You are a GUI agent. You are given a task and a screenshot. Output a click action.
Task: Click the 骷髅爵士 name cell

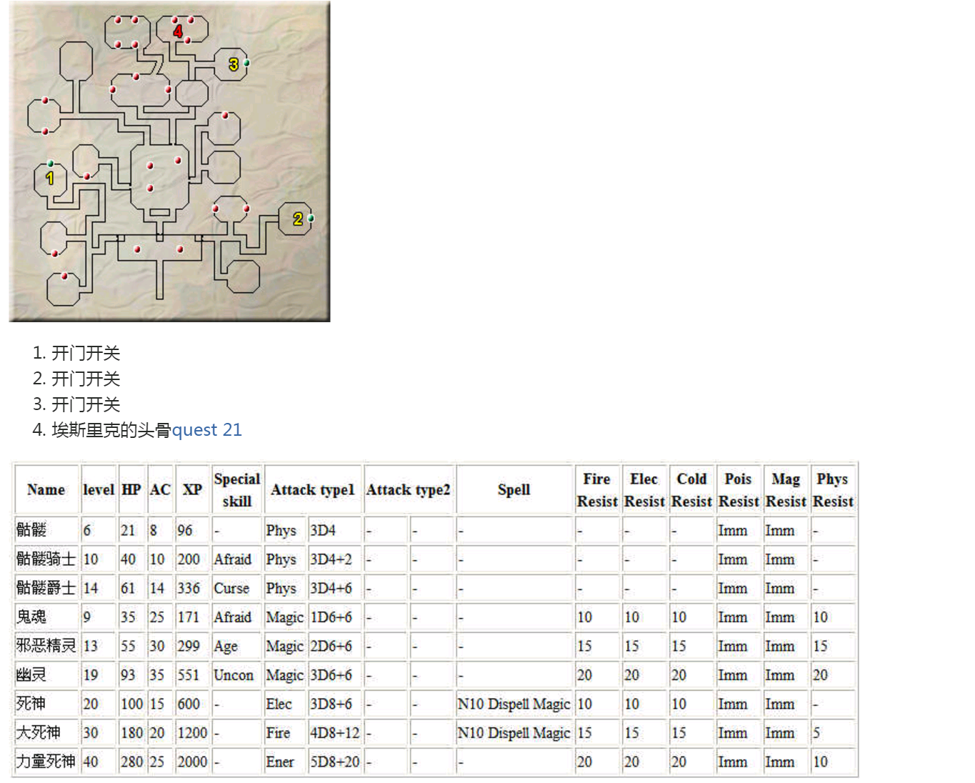46,588
